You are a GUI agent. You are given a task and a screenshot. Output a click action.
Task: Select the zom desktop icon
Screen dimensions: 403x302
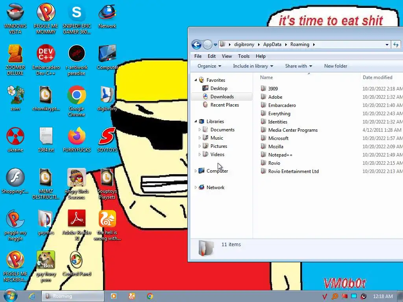(15, 98)
